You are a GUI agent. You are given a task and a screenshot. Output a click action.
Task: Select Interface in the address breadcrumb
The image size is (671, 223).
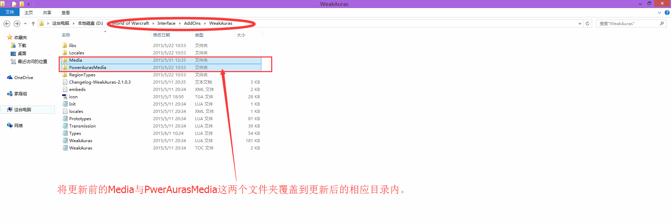coord(166,23)
